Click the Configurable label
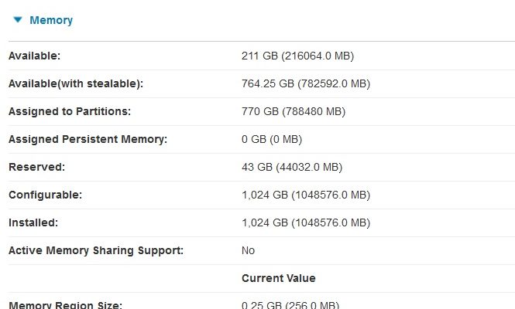Image resolution: width=515 pixels, height=309 pixels. [46, 195]
